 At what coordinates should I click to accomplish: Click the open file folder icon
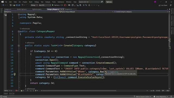click(14, 5)
